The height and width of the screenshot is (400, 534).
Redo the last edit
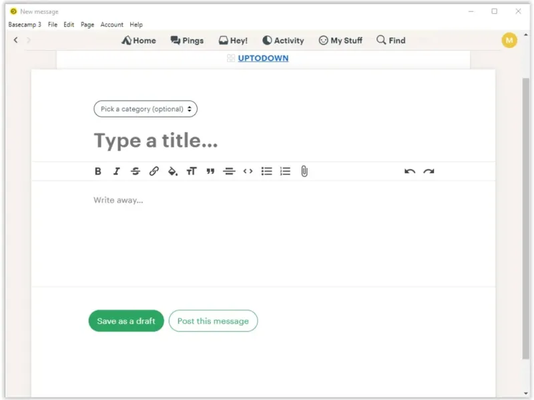pos(429,171)
